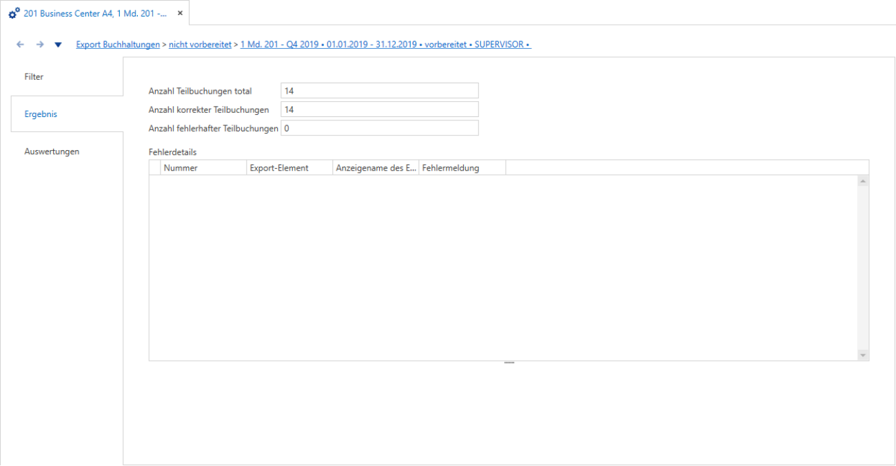Sort by the Nummer column header
Screen dimensions: 896x466
click(203, 168)
